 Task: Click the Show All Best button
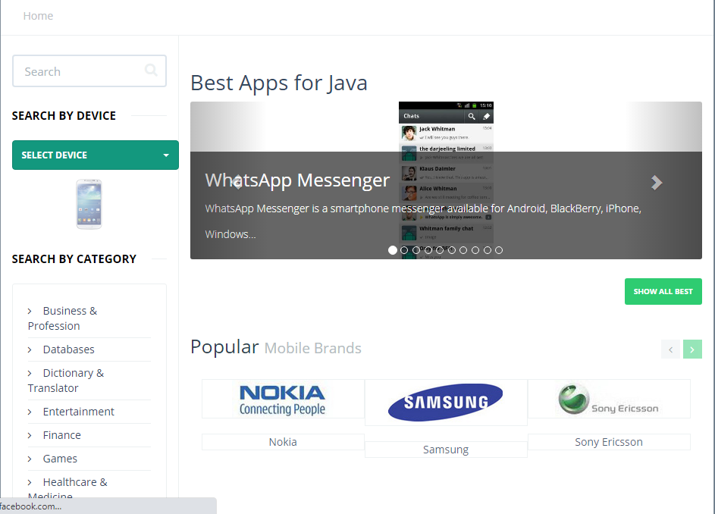click(663, 291)
